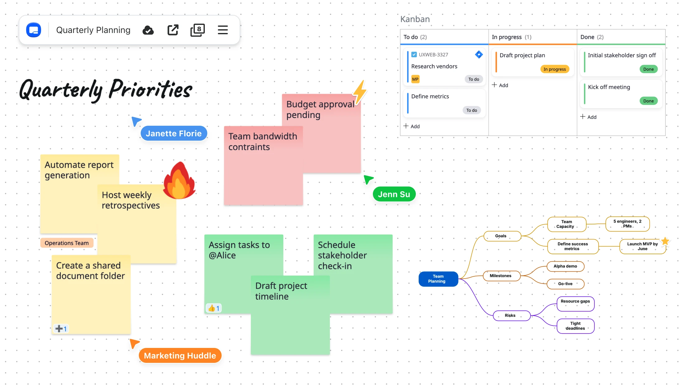Screen dimensions: 681x389
Task: Click the cloud sync status icon
Action: pyautogui.click(x=148, y=30)
